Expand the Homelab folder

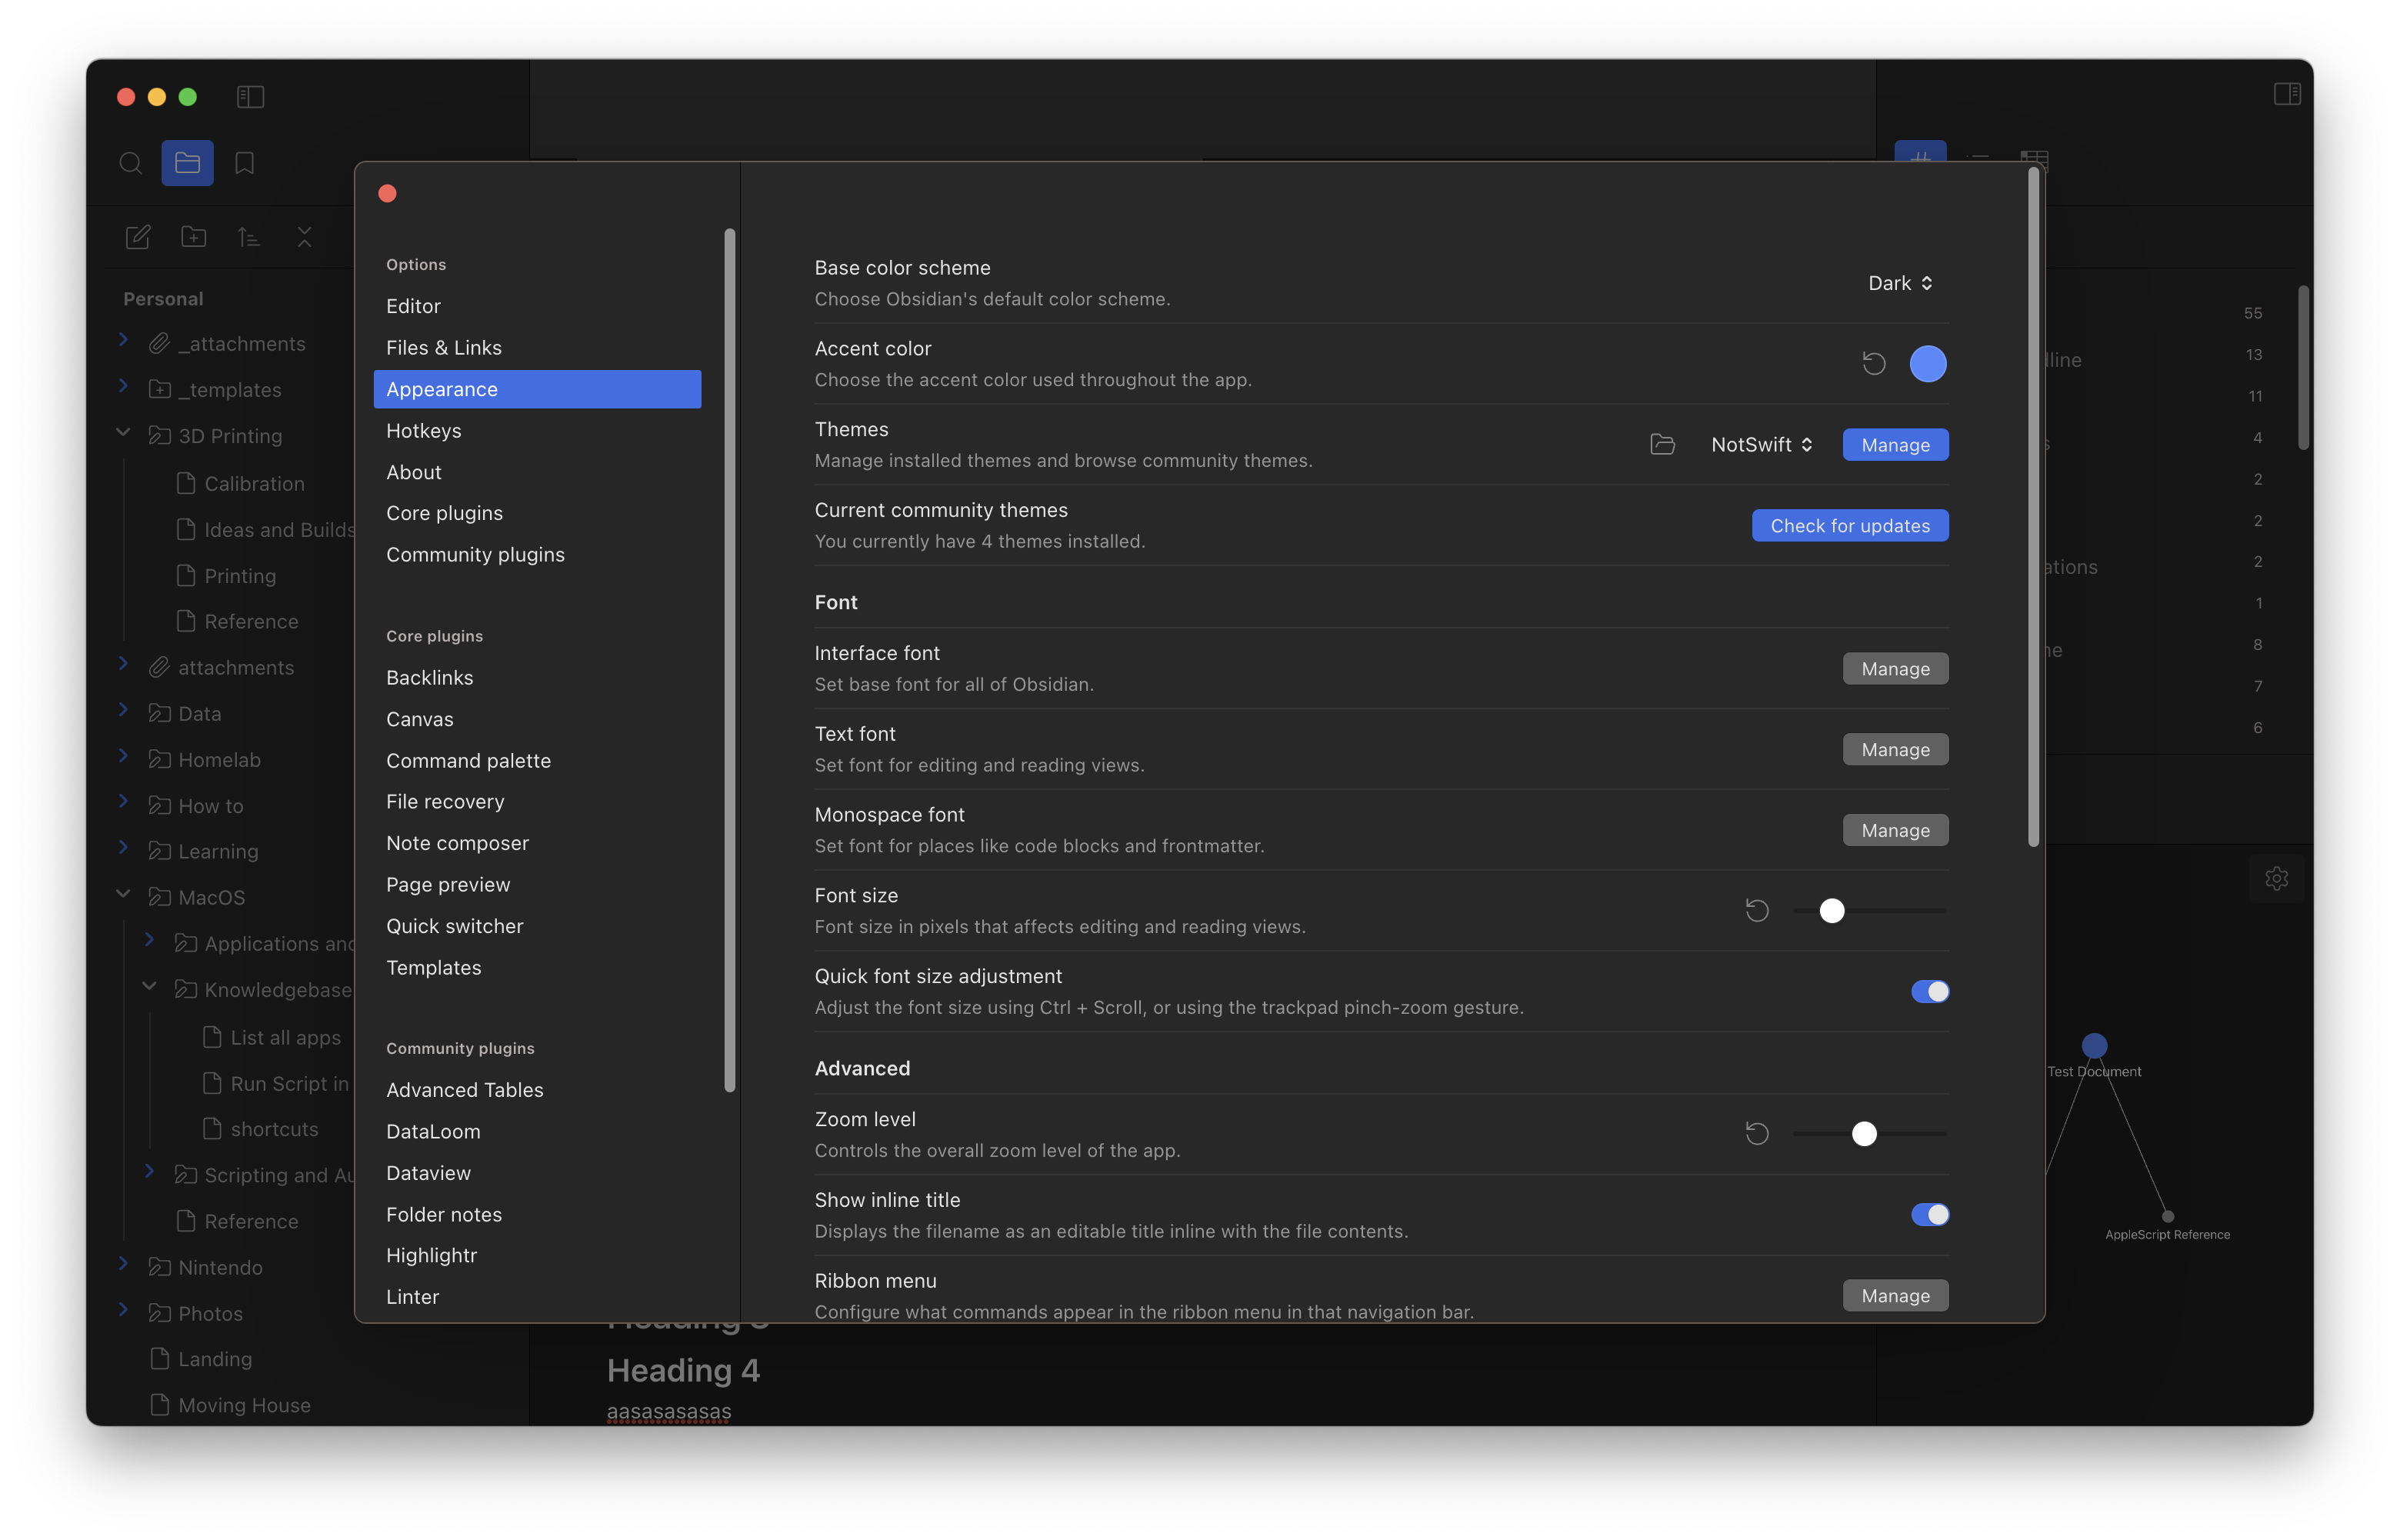123,757
